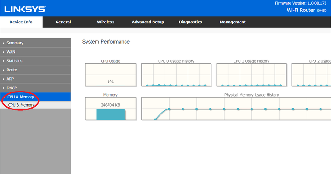Viewport: 331px width, 174px height.
Task: Click the 246704 KB memory value
Action: [110, 105]
